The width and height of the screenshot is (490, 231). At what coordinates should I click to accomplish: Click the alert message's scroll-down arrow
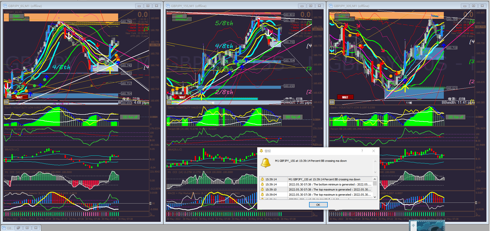[x=375, y=172]
